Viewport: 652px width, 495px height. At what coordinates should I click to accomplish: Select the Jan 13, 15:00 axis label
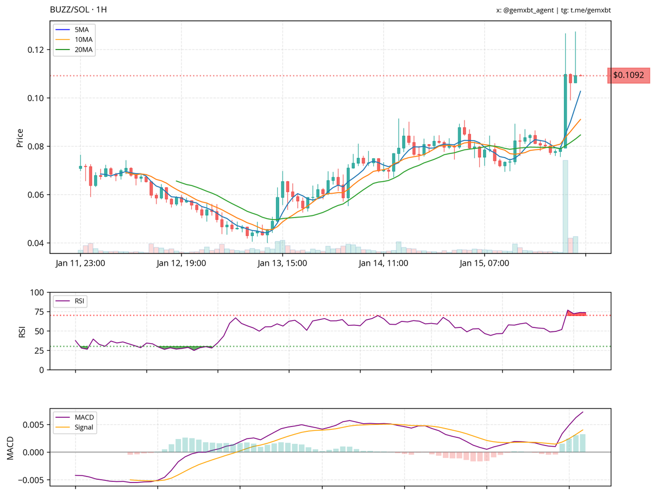point(282,263)
